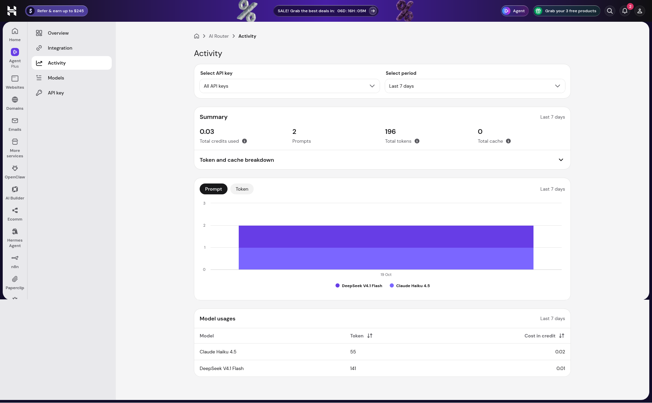The width and height of the screenshot is (652, 403).
Task: Click Grab your 3 free products
Action: click(566, 11)
